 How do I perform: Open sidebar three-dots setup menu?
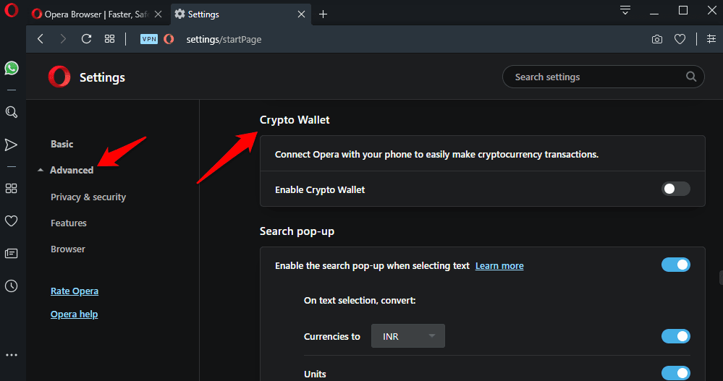12,355
